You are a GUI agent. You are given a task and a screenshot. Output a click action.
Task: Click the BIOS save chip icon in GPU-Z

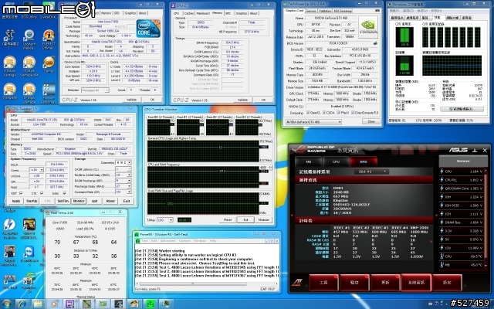[375, 43]
